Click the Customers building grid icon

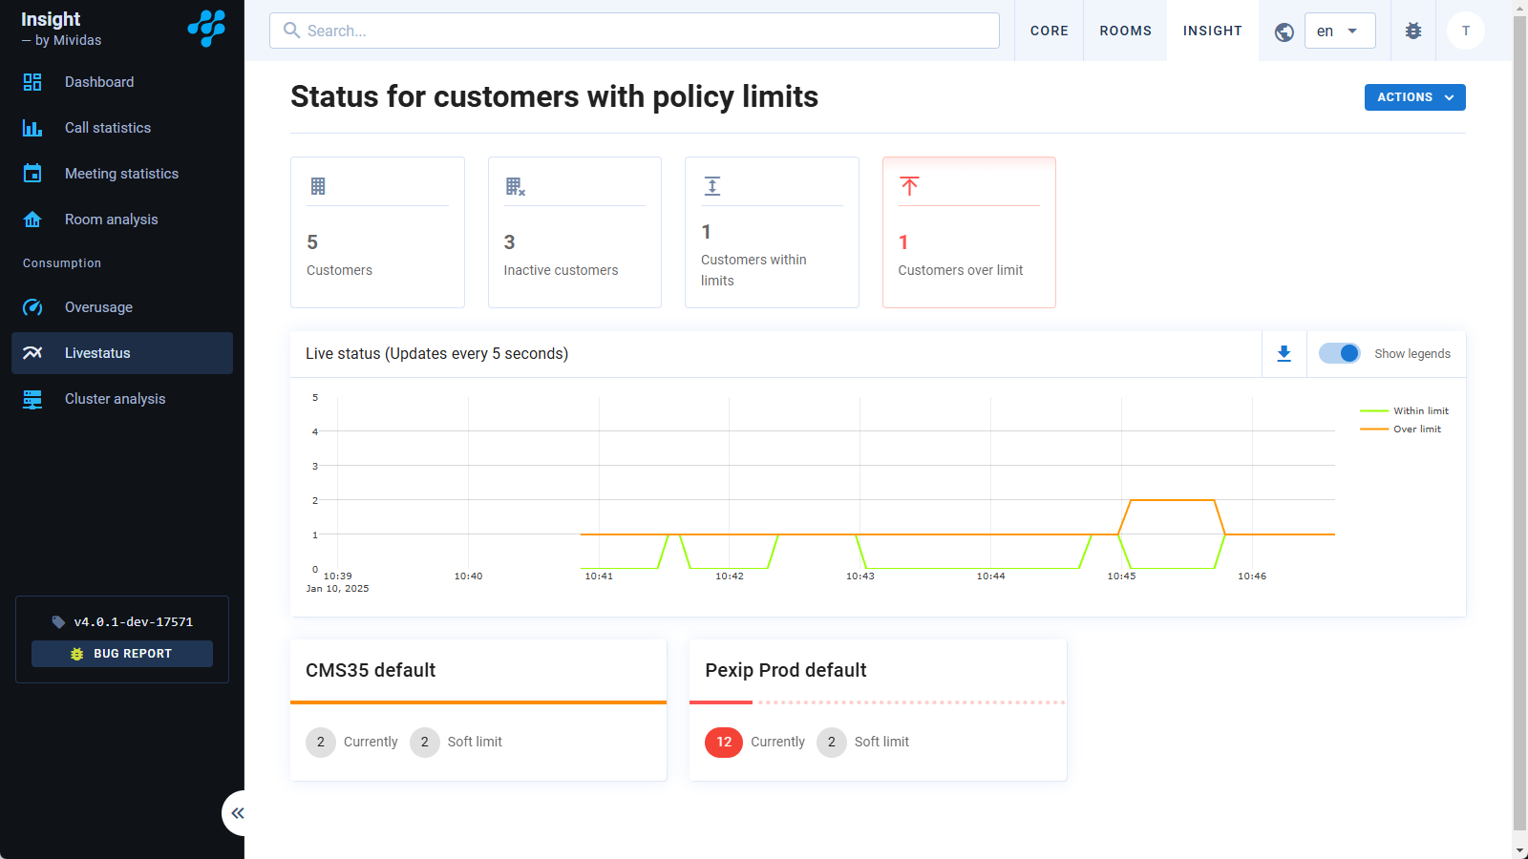tap(318, 186)
